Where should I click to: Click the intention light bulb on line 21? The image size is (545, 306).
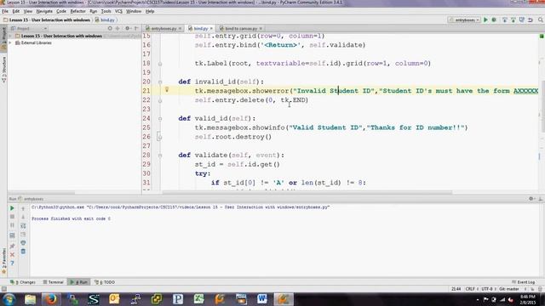tap(167, 90)
